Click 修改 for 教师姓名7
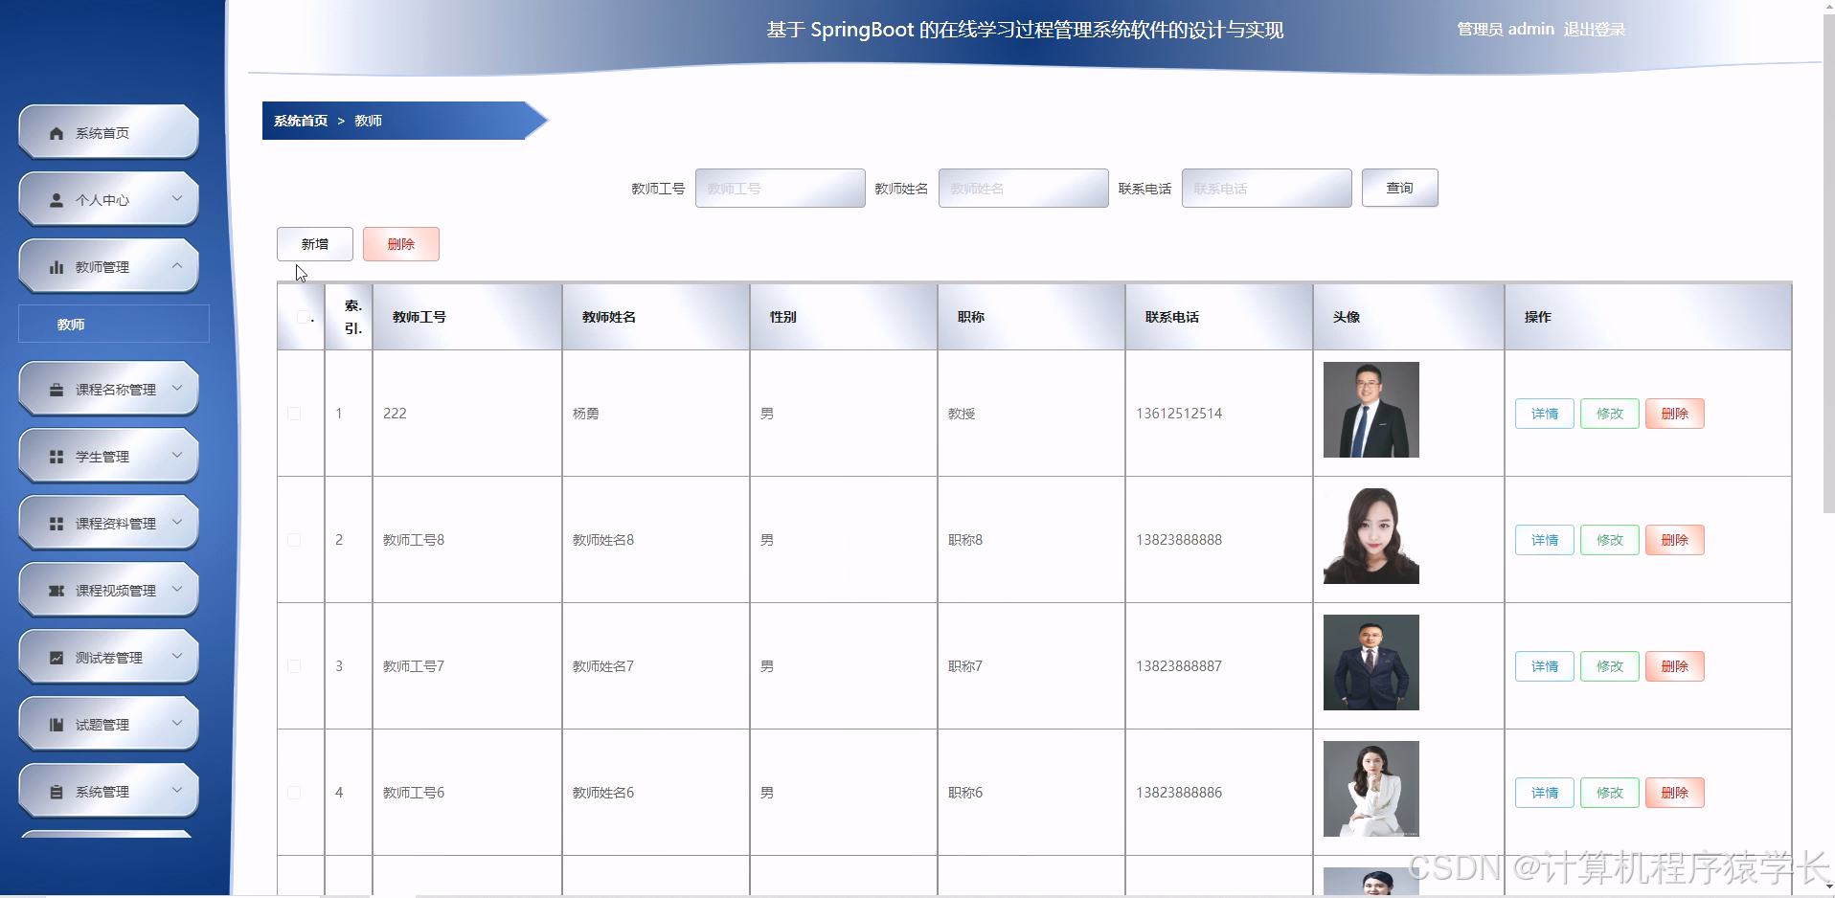Viewport: 1835px width, 898px height. [1610, 666]
